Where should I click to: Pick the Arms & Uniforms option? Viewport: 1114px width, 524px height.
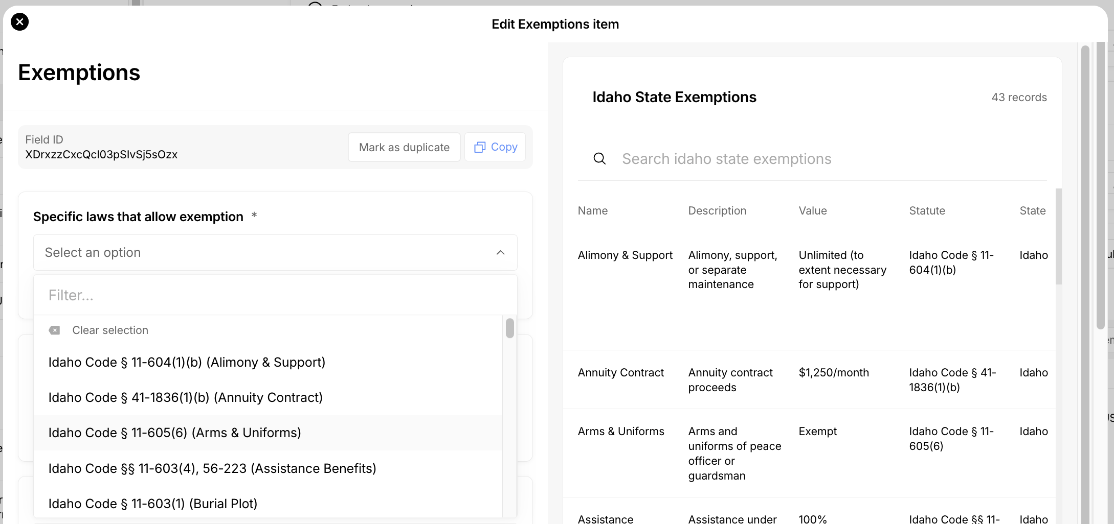click(x=174, y=433)
